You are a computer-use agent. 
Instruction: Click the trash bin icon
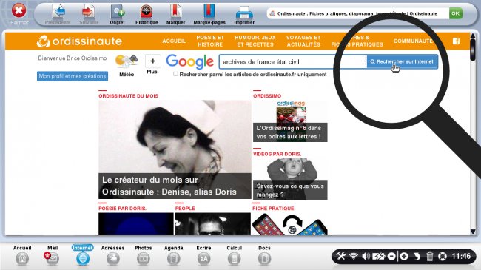point(429,256)
